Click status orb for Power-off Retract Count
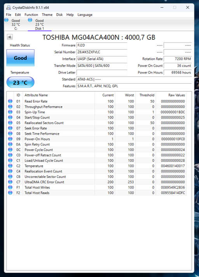 [x=10, y=155]
